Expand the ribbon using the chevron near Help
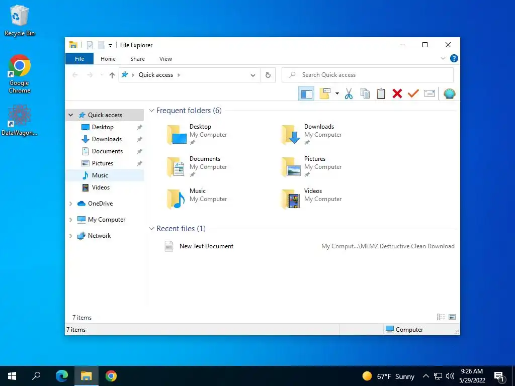 tap(443, 58)
